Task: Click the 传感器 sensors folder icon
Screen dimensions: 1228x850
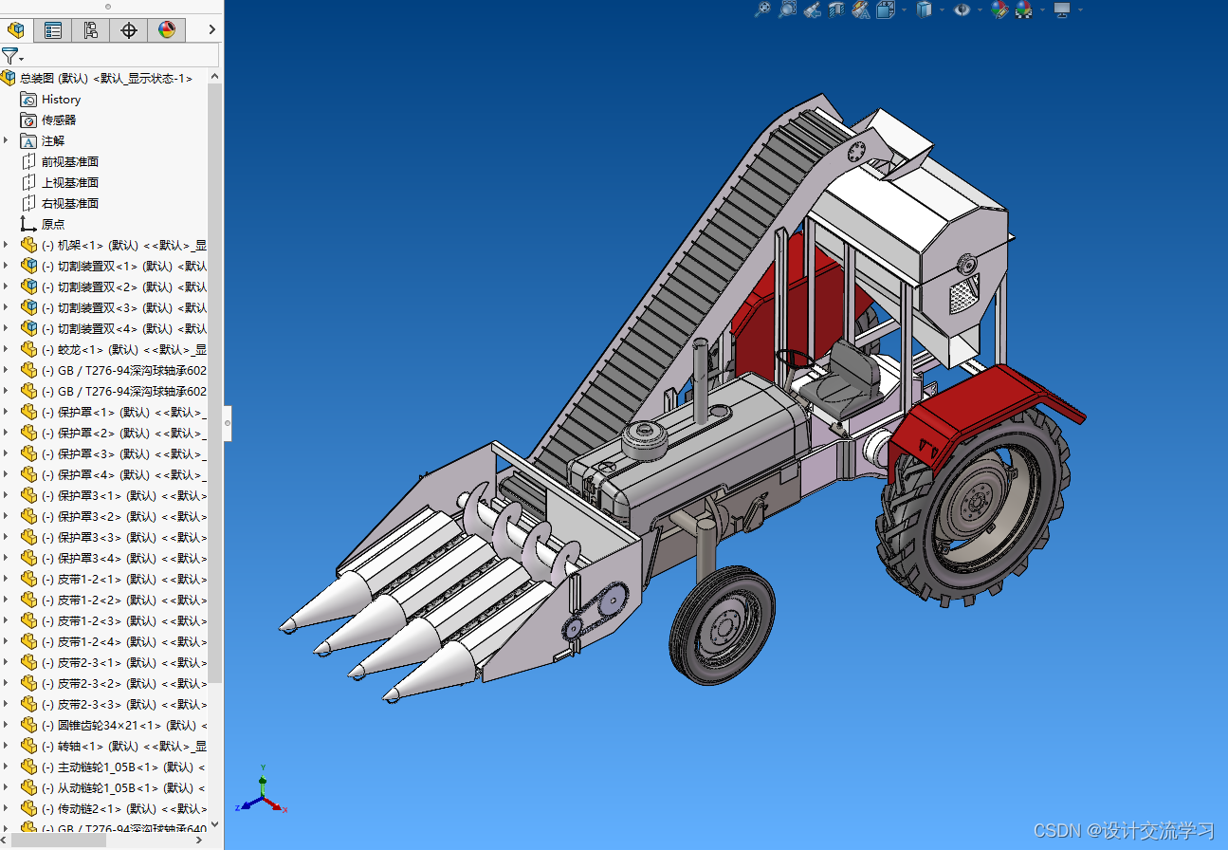Action: 28,120
